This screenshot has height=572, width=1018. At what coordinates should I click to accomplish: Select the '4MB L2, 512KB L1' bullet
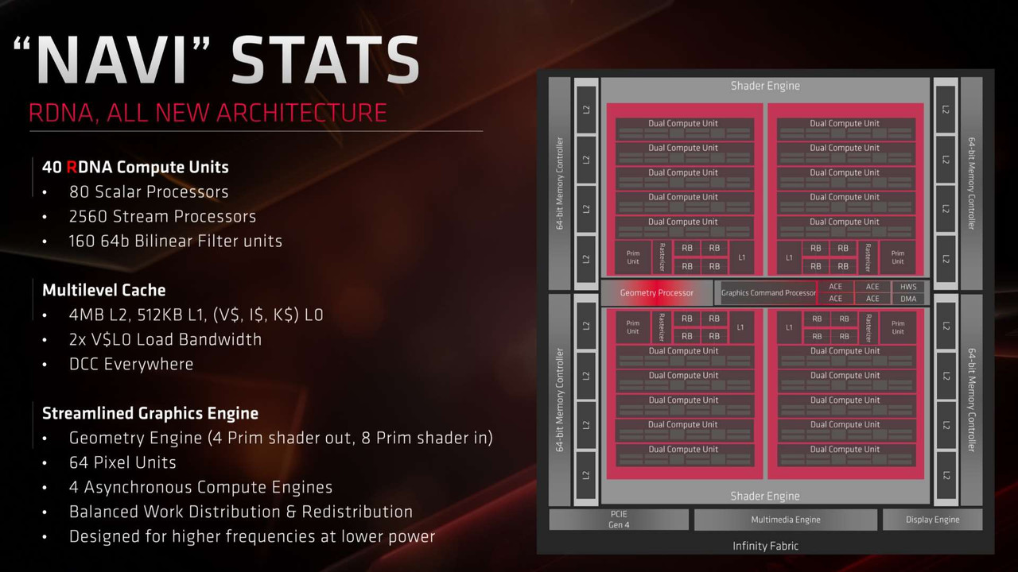tap(196, 315)
